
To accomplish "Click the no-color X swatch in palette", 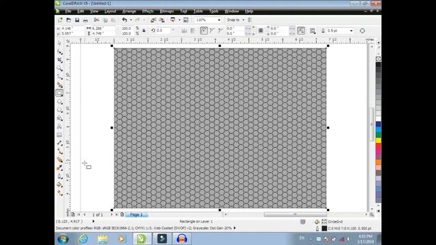I will (x=379, y=59).
